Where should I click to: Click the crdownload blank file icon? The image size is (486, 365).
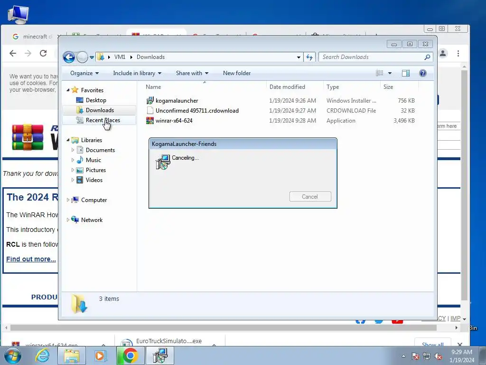pyautogui.click(x=150, y=110)
